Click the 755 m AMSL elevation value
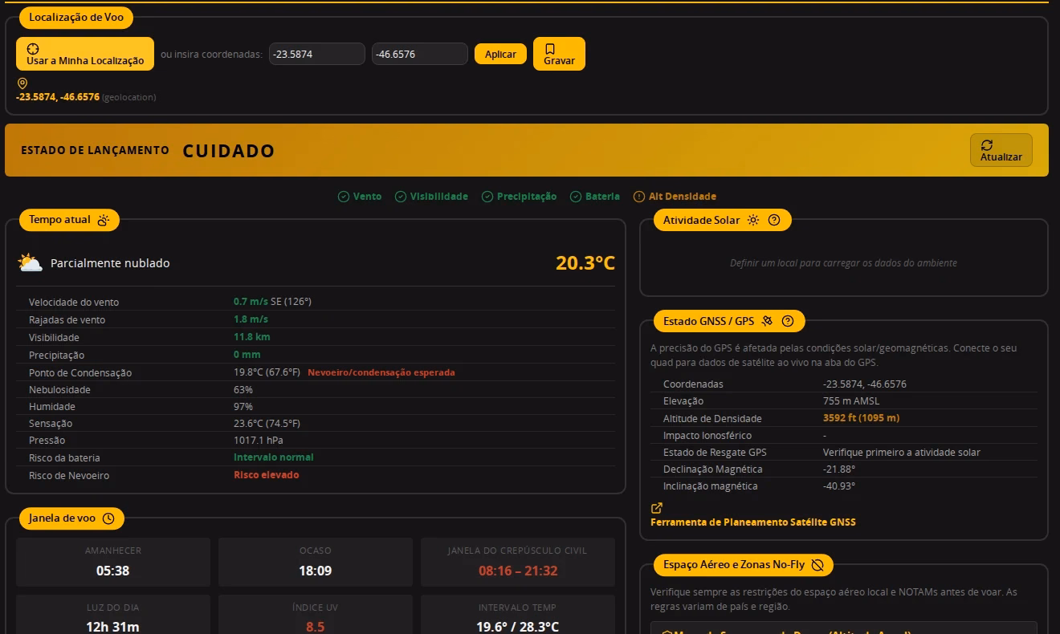 (x=851, y=401)
